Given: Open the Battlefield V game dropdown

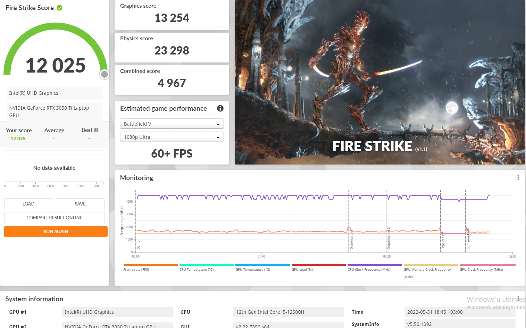Looking at the screenshot, I should pos(172,124).
